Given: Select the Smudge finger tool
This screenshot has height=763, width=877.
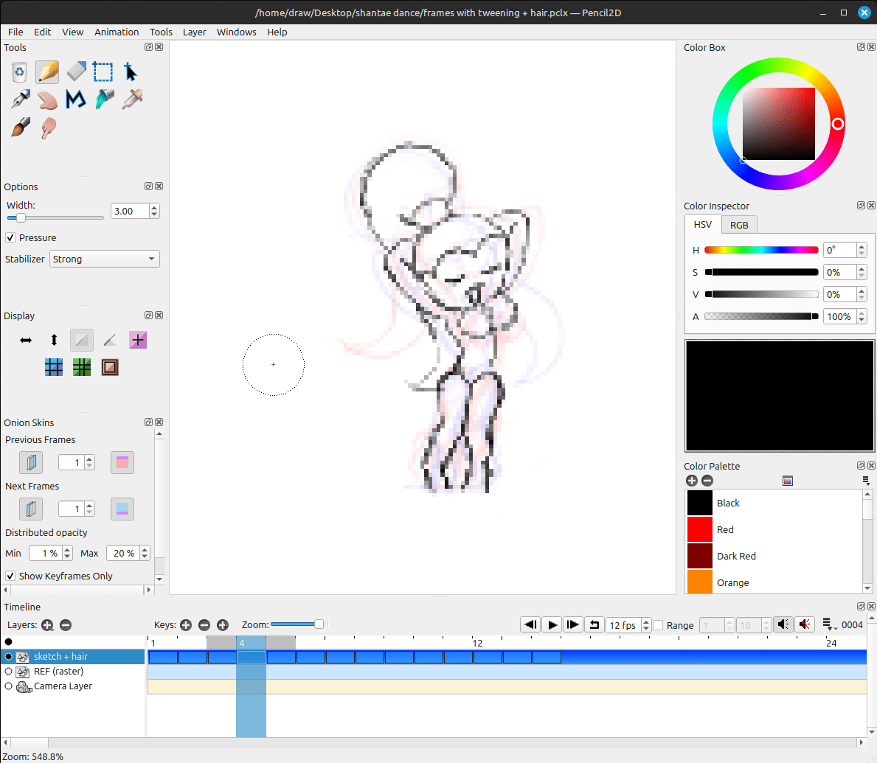Looking at the screenshot, I should 47,128.
